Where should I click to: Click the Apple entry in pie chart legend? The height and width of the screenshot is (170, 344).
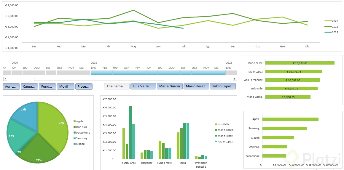click(x=78, y=121)
